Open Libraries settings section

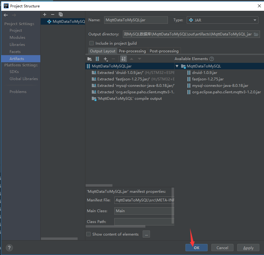(17, 45)
